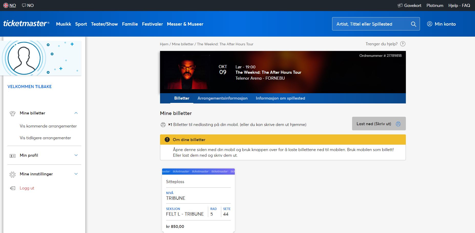This screenshot has height=233, width=475.
Task: Click the search magnifying glass icon
Action: 413,24
